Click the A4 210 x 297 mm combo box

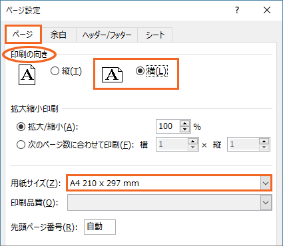(x=169, y=183)
